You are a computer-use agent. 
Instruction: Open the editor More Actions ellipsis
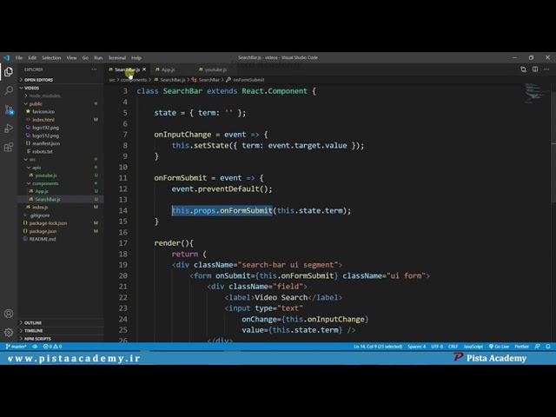click(546, 69)
